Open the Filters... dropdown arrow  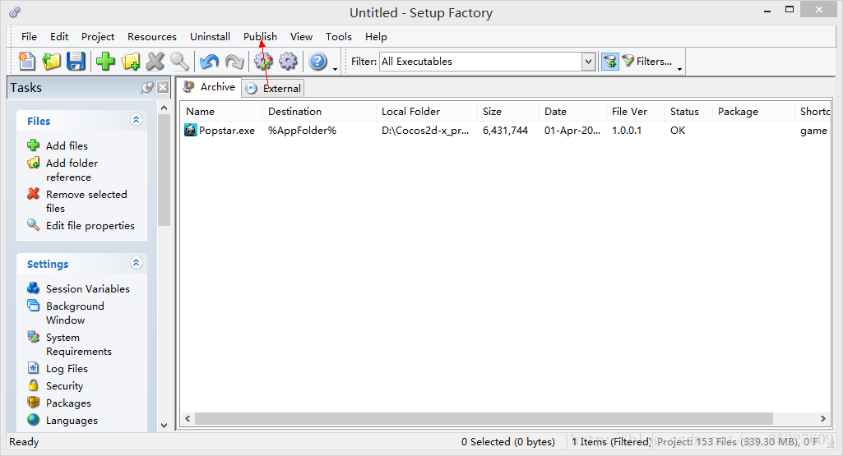(679, 69)
